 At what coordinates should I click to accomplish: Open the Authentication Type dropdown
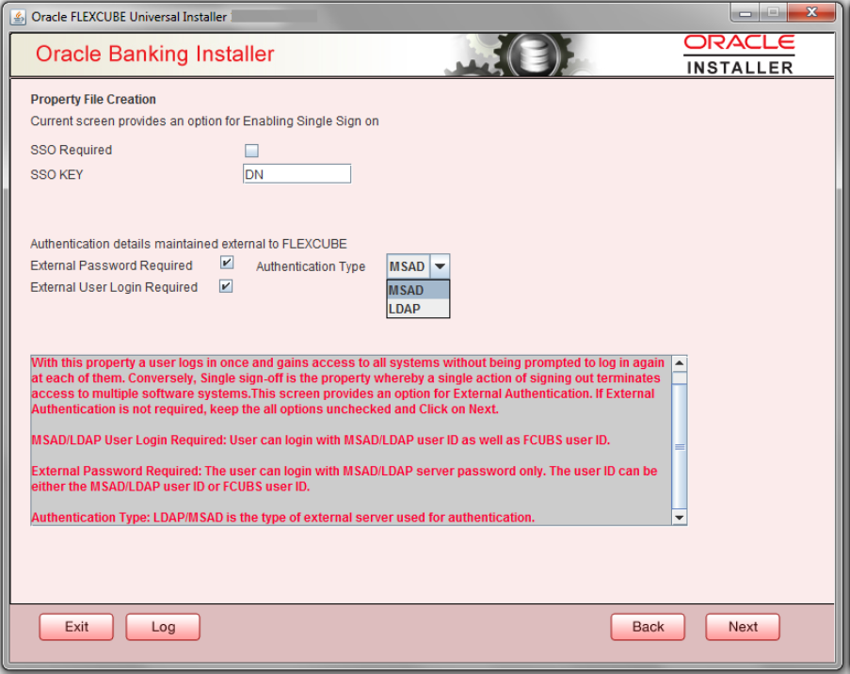440,265
